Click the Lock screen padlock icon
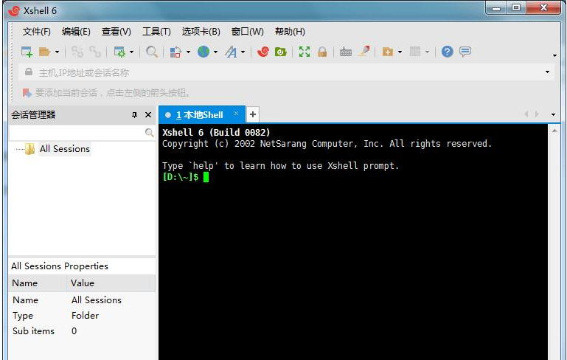Image resolution: width=567 pixels, height=360 pixels. coord(321,52)
